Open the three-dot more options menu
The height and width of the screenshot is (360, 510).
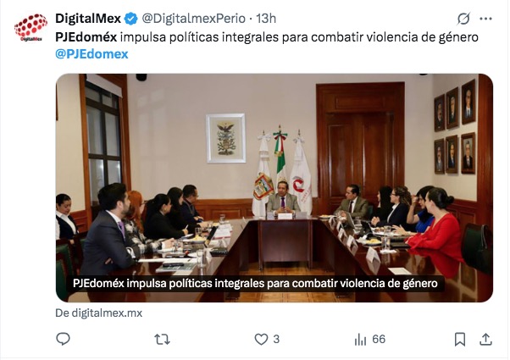pyautogui.click(x=485, y=19)
